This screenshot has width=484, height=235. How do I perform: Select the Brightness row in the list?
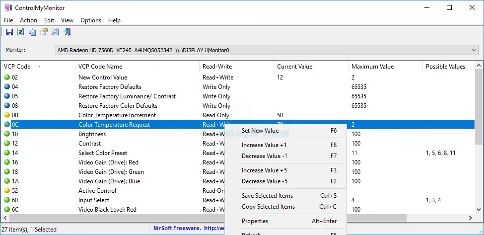pyautogui.click(x=92, y=134)
